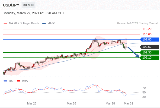Click the 'MA 20 + Bollinger Bands' legend label
160x108 pixels.
pyautogui.click(x=24, y=23)
